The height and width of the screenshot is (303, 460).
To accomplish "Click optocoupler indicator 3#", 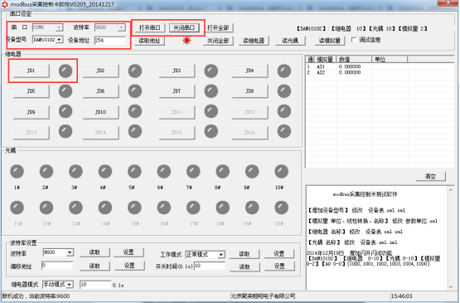I will click(75, 171).
